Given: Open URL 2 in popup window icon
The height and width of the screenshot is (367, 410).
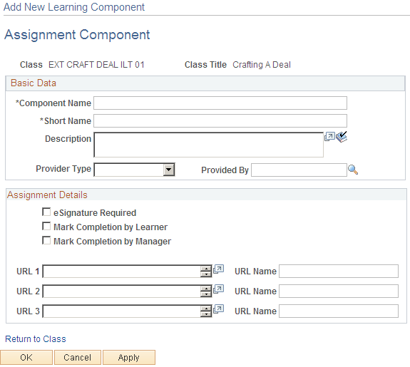Looking at the screenshot, I should (219, 289).
